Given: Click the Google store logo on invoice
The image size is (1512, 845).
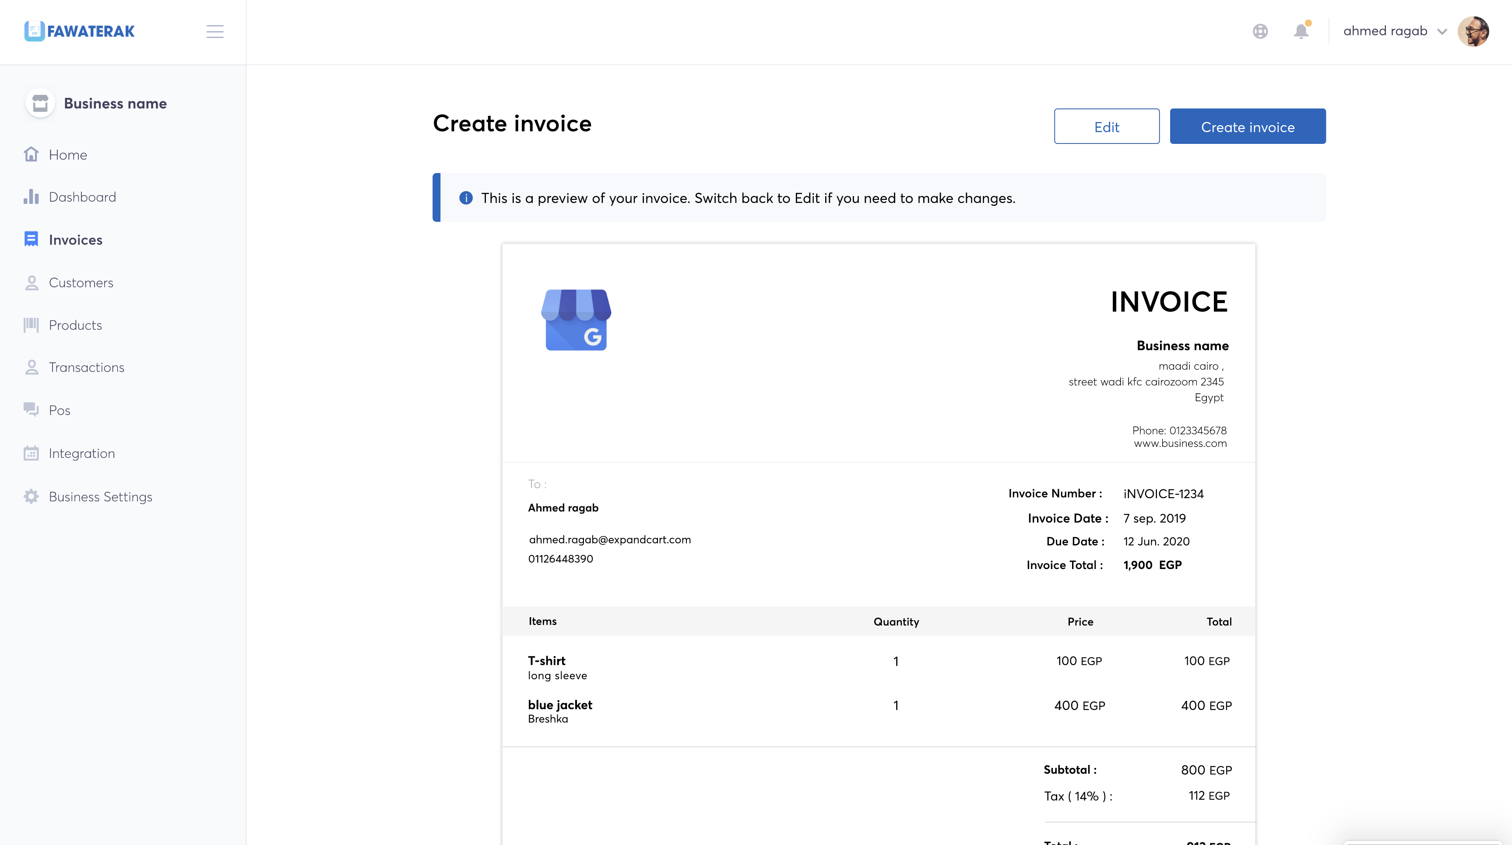Looking at the screenshot, I should coord(576,320).
